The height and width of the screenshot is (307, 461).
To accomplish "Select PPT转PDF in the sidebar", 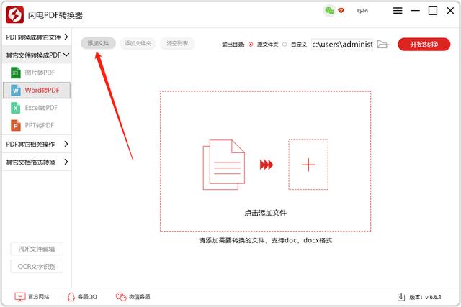I will [40, 125].
